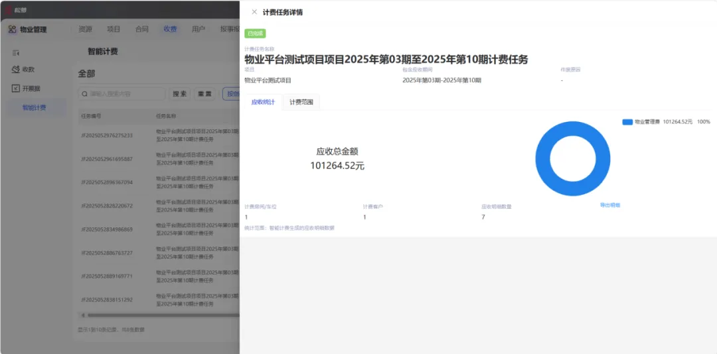Image resolution: width=717 pixels, height=354 pixels.
Task: Click the 导出明细 link
Action: pos(610,205)
